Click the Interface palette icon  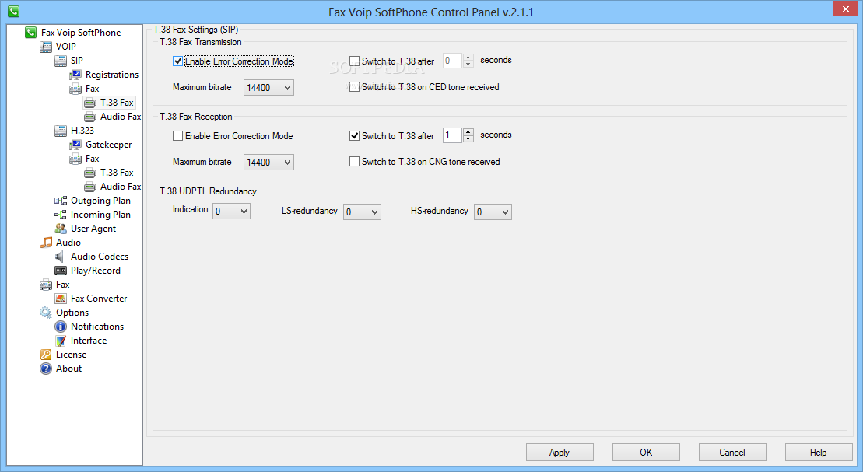pyautogui.click(x=61, y=341)
